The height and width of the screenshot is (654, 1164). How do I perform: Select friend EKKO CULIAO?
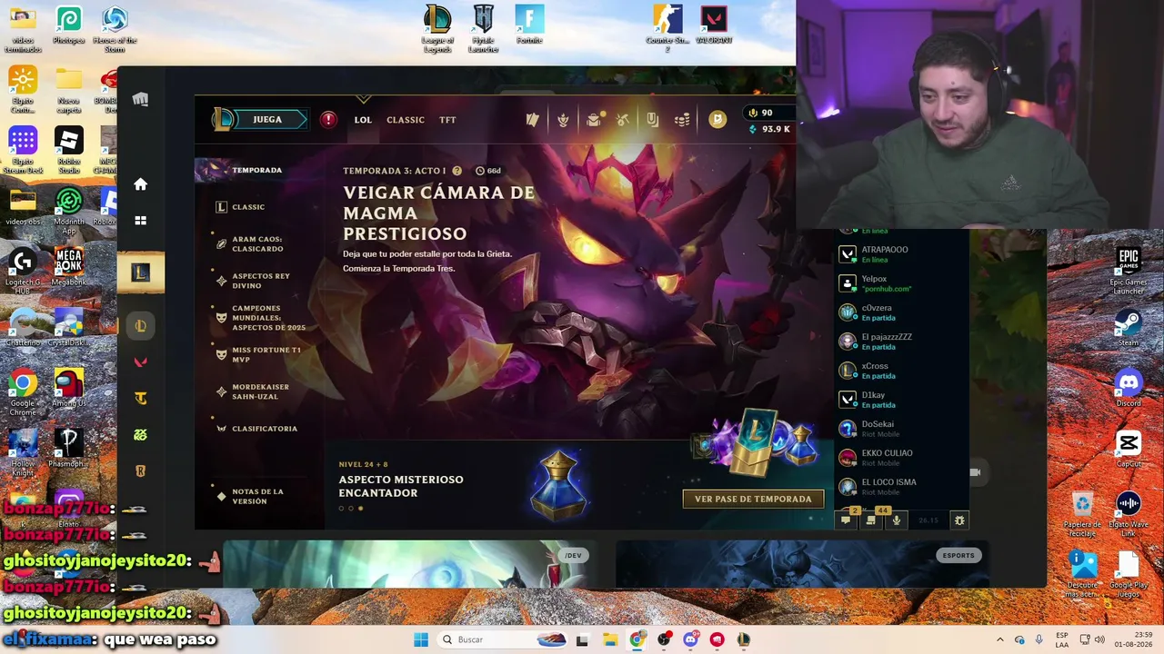(901, 458)
